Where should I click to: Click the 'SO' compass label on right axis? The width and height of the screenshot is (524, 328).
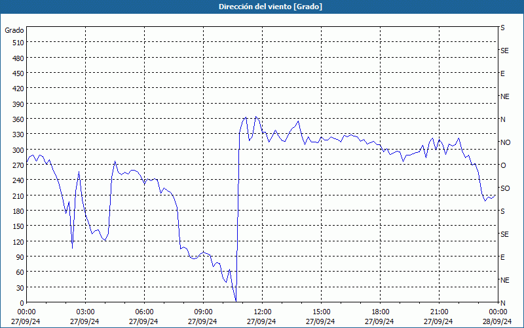(505, 188)
